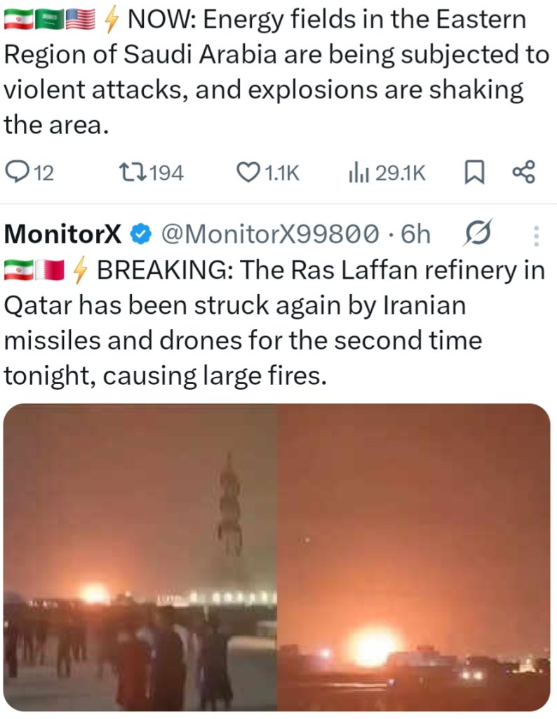Screen dimensions: 557x719
Task: Repost the Saudi Arabia energy fields tweet
Action: click(131, 172)
